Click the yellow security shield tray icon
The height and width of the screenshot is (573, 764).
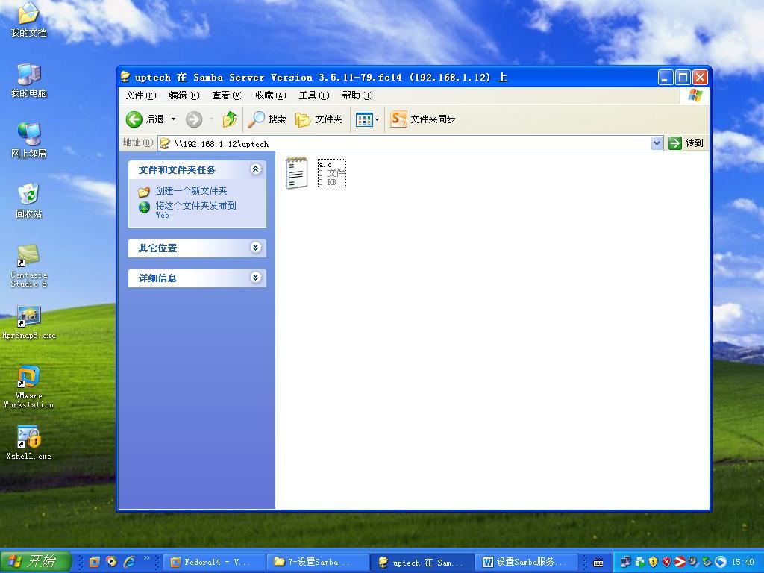[654, 562]
